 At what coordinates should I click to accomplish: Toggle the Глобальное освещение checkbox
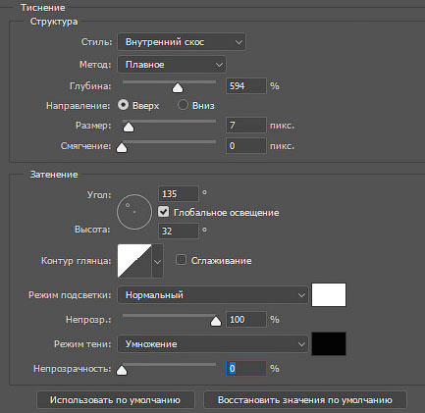pos(164,212)
